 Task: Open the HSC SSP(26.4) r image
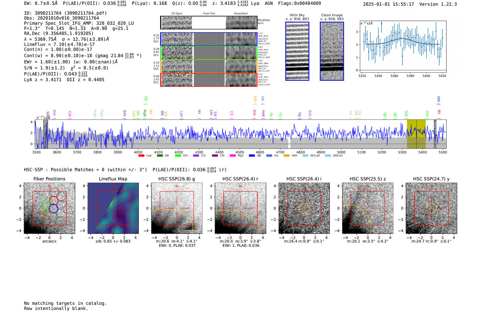[x=240, y=208]
